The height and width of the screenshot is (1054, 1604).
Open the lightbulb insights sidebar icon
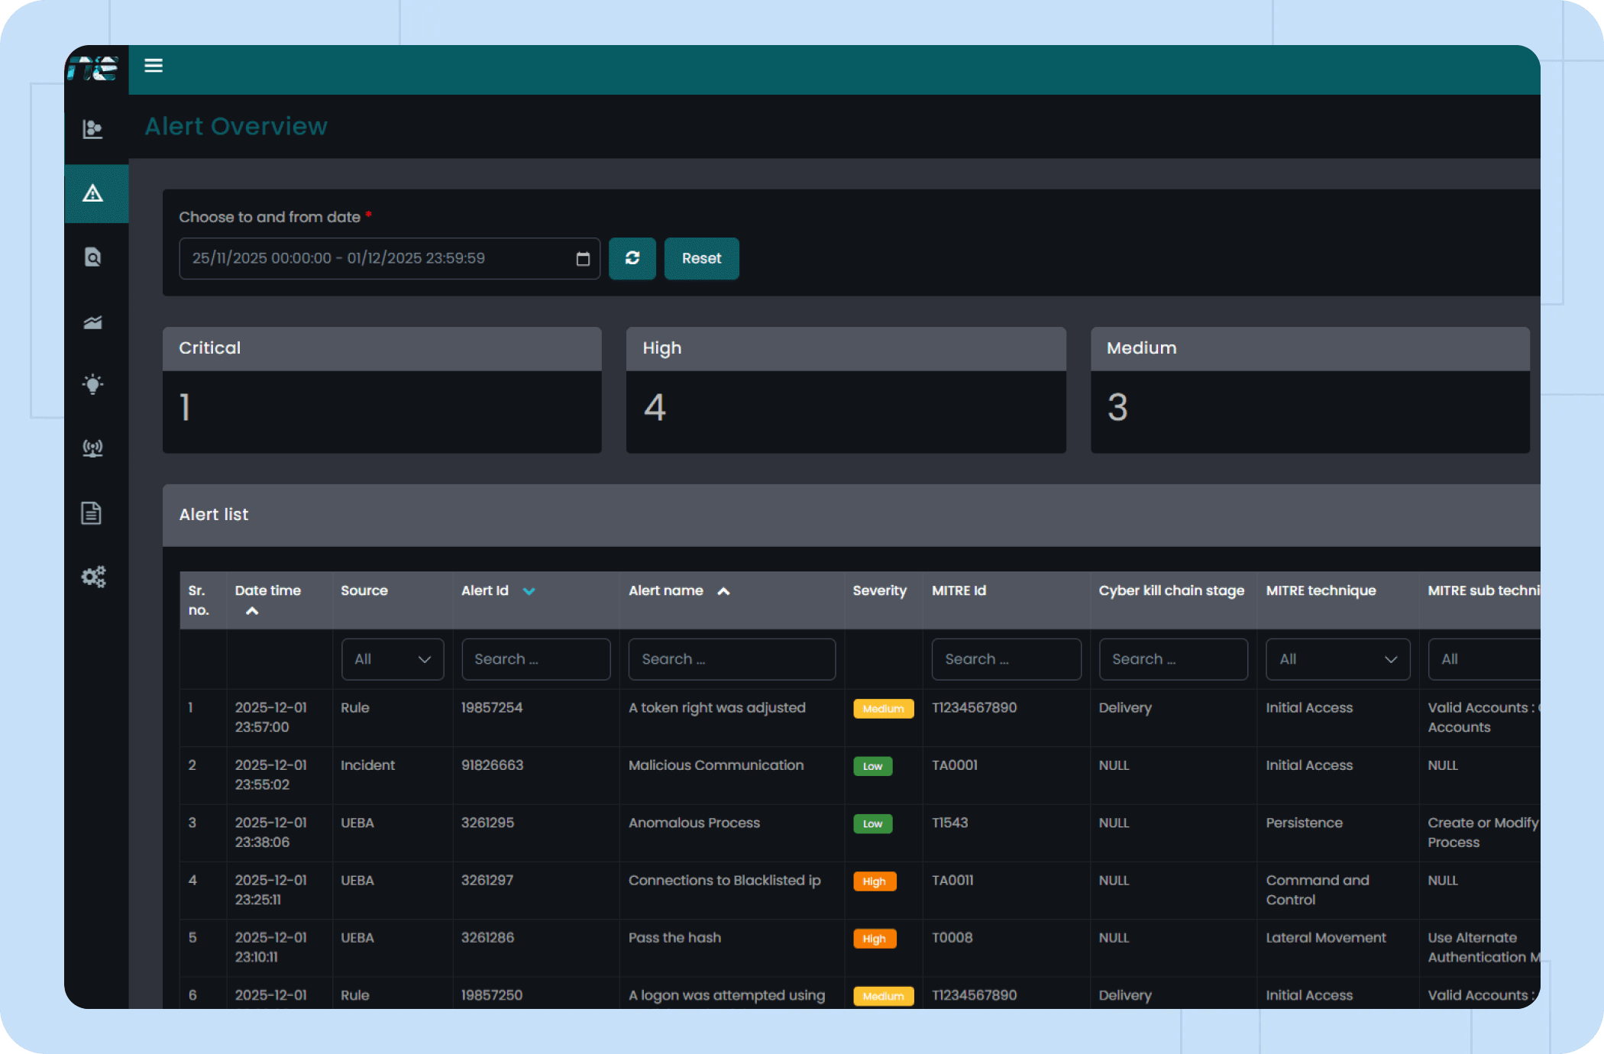pyautogui.click(x=93, y=384)
